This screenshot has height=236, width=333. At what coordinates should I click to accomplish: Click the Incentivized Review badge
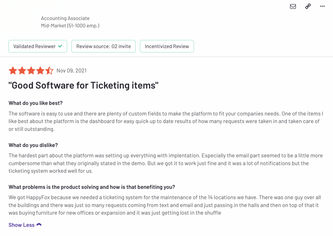coord(167,46)
